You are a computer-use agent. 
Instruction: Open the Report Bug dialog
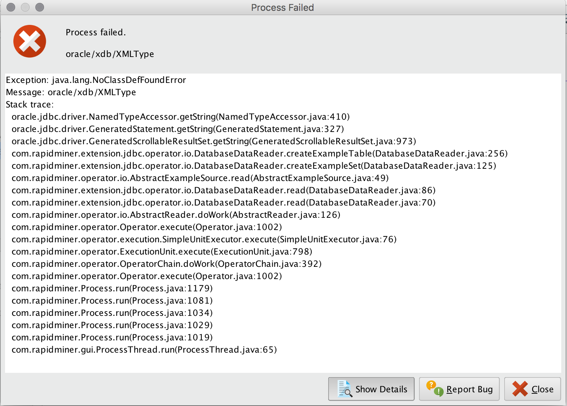coord(459,389)
